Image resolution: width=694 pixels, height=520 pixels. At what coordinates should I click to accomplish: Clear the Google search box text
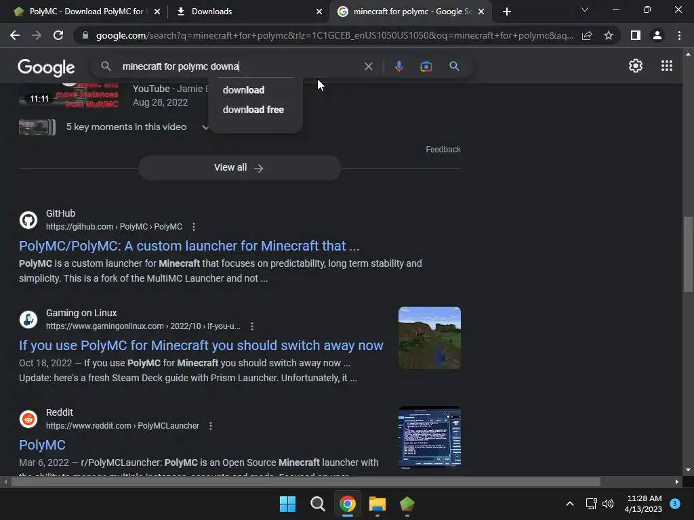pyautogui.click(x=368, y=66)
